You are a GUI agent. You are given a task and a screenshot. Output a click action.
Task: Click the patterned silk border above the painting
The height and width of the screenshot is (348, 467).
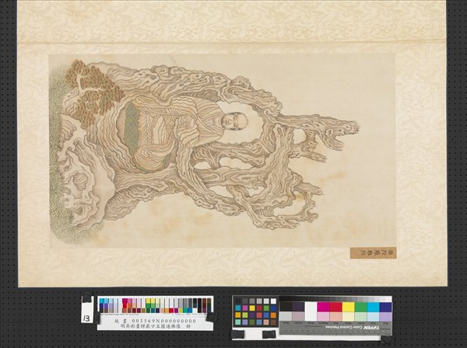pos(233,23)
